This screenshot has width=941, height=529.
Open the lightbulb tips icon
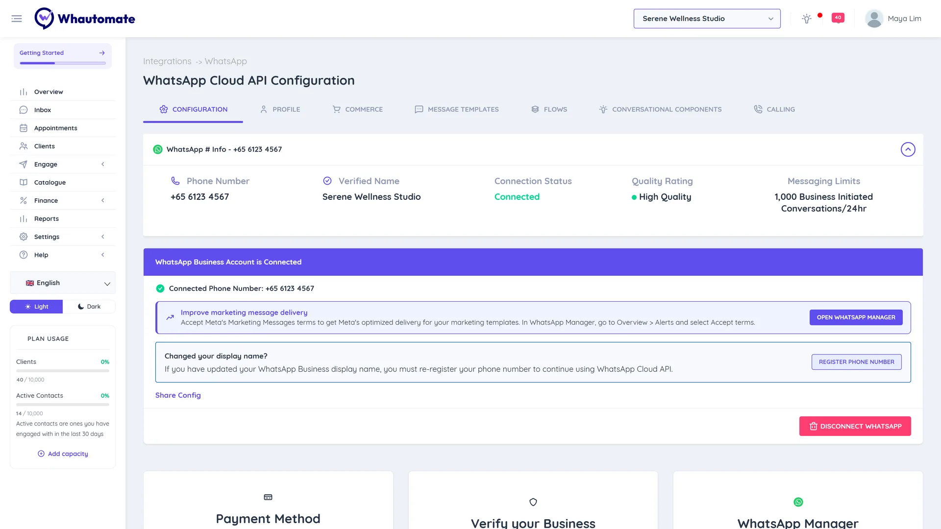(x=806, y=19)
